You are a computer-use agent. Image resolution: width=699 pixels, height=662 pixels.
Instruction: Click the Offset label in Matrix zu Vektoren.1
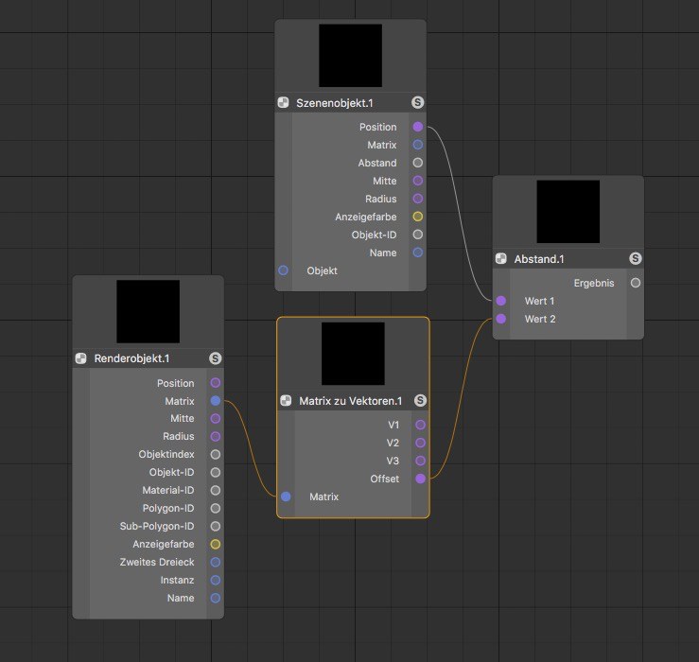tap(384, 479)
